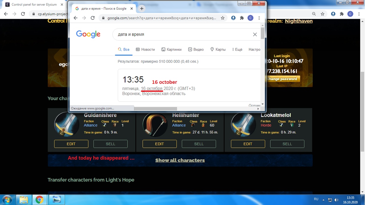Reload the Google search page
The width and height of the screenshot is (365, 205).
pos(93,18)
